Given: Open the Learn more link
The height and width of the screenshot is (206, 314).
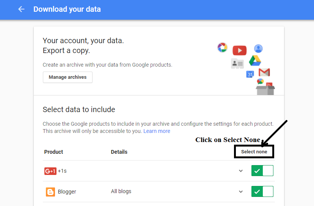Looking at the screenshot, I should (157, 131).
